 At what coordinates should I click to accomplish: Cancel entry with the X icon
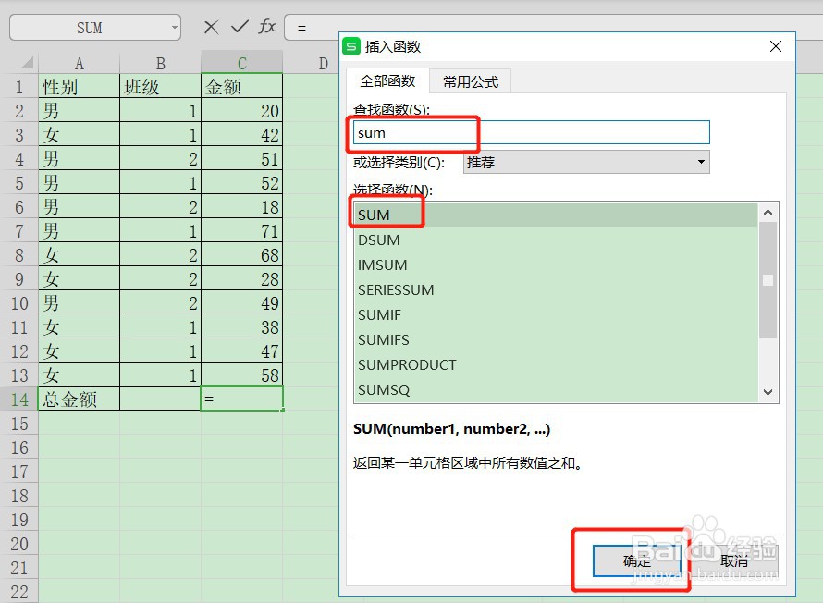[210, 27]
